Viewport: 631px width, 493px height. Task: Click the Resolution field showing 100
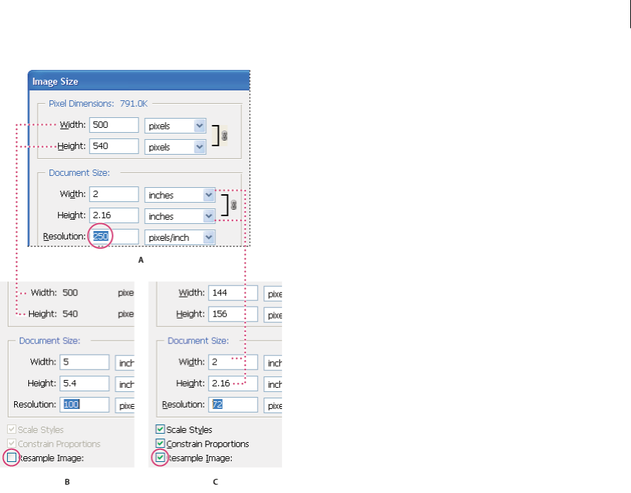click(x=85, y=405)
